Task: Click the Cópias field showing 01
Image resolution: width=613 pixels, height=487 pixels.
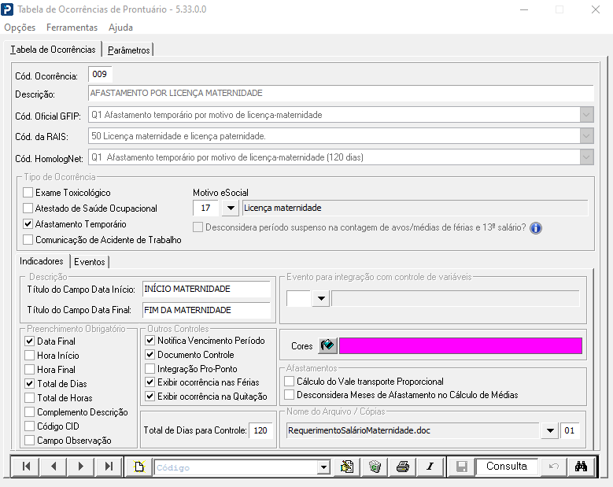Action: point(570,430)
